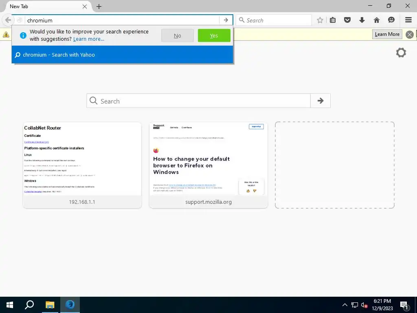
Task: Click the blue info icon in suggestions prompt
Action: click(23, 35)
